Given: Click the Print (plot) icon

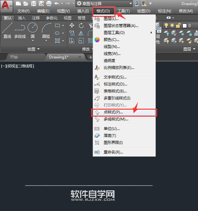Looking at the screenshot, I should [x=49, y=3].
